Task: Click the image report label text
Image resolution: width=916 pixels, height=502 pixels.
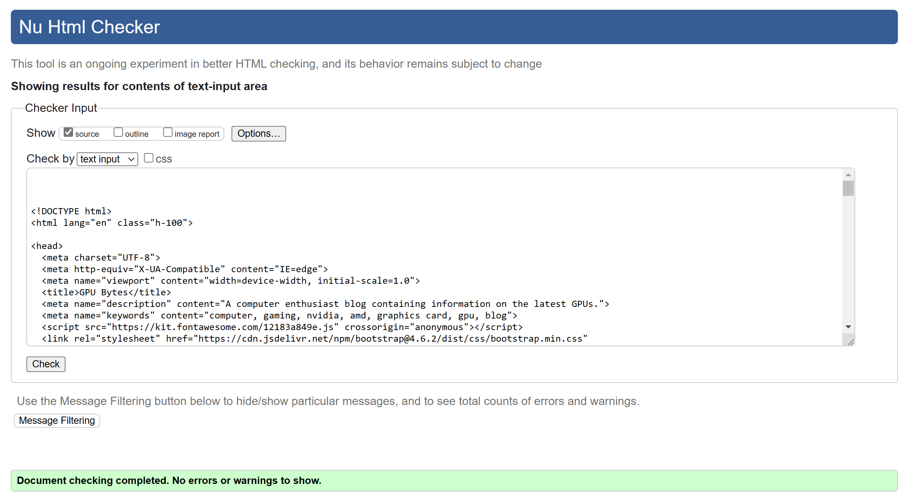Action: click(197, 134)
